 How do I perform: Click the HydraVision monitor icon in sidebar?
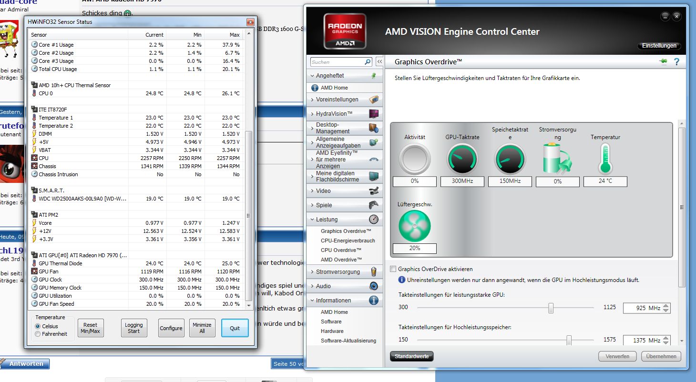pos(374,114)
